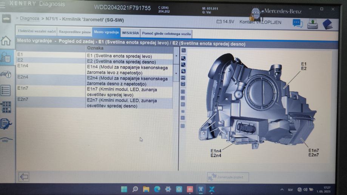Viewport: 347px width, 195px height.
Task: Click the fit height icon
Action: pyautogui.click(x=183, y=84)
